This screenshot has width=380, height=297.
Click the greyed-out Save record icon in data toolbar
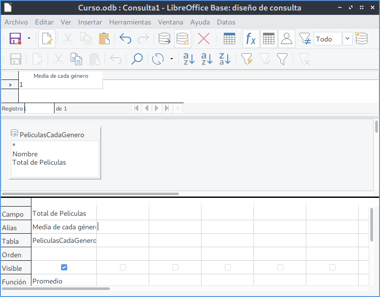tap(16, 59)
